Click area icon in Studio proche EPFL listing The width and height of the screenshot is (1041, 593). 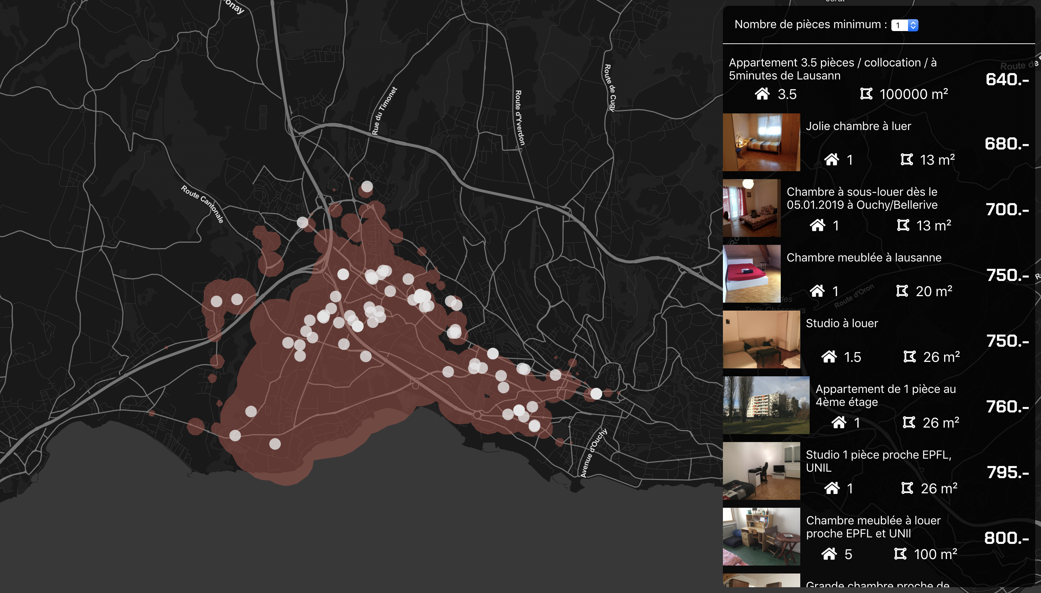pos(907,488)
